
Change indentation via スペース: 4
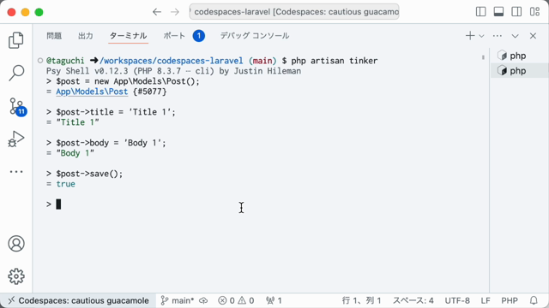413,300
